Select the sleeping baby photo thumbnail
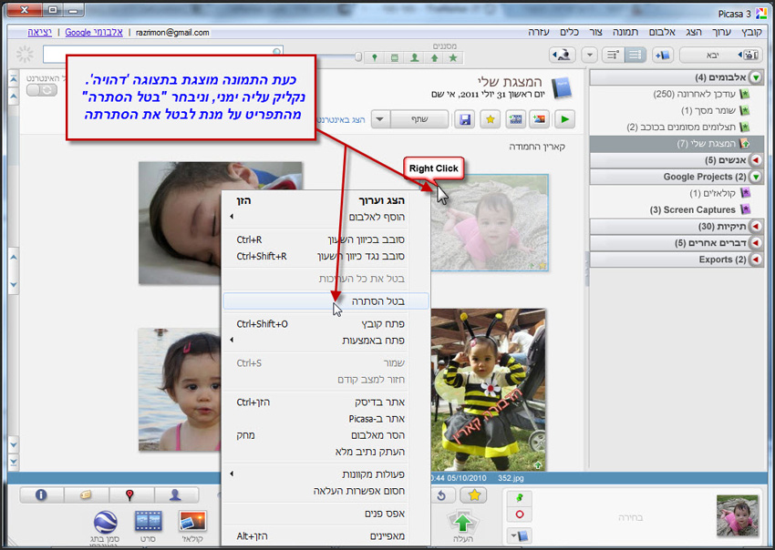 click(x=180, y=223)
